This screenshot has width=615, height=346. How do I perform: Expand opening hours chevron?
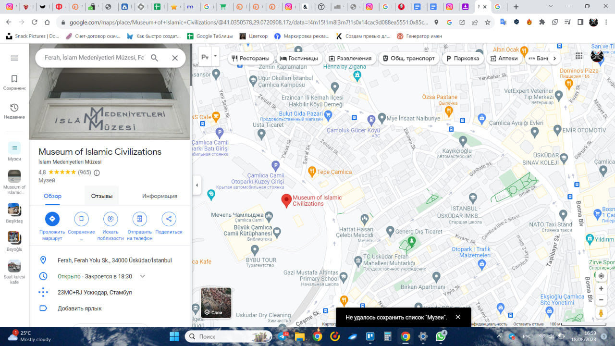coord(142,276)
